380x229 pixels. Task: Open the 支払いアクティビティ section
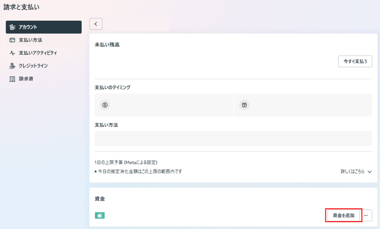[38, 53]
